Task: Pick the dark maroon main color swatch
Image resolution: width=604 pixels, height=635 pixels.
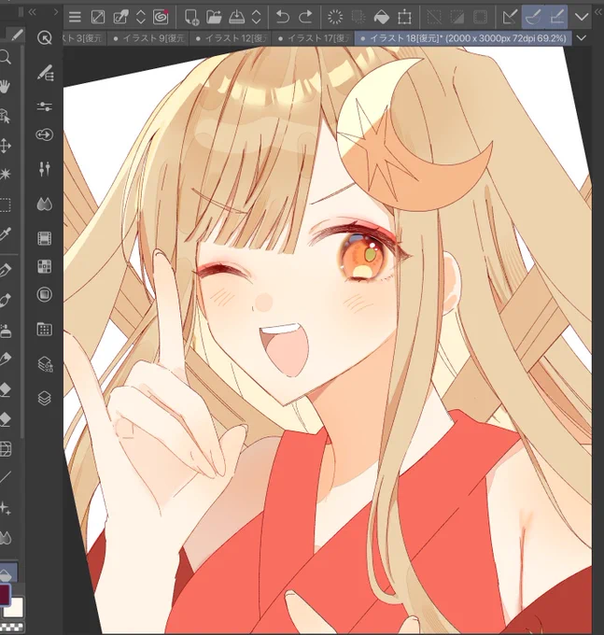Action: pyautogui.click(x=5, y=595)
